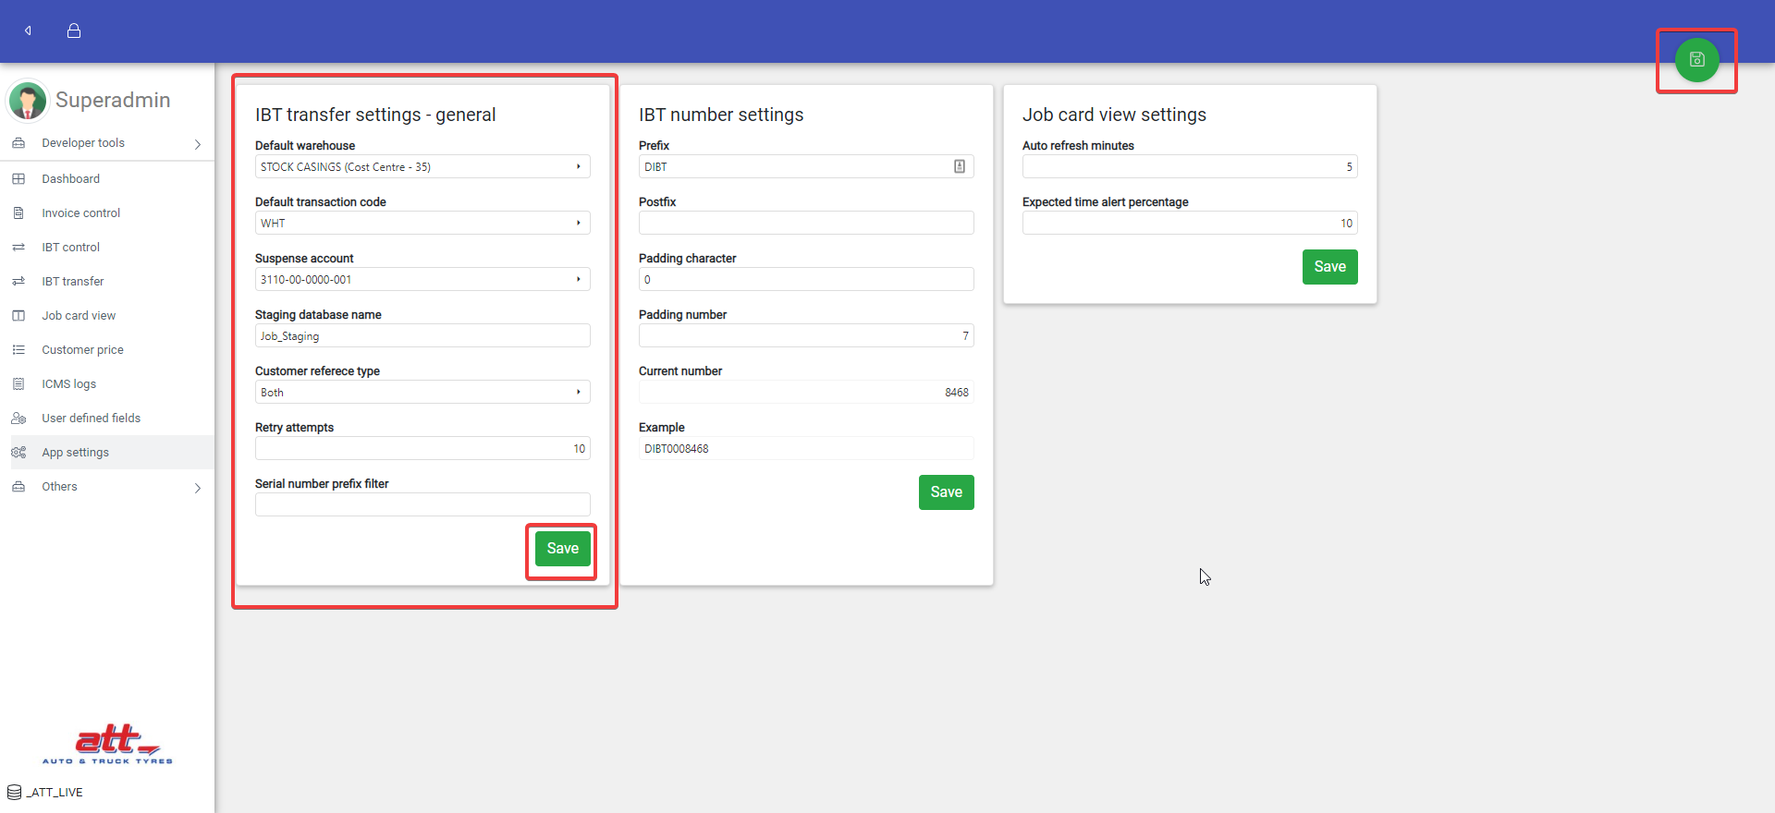Collapse sidebar using the back arrow icon
Screen dimensions: 1775x813
point(29,30)
